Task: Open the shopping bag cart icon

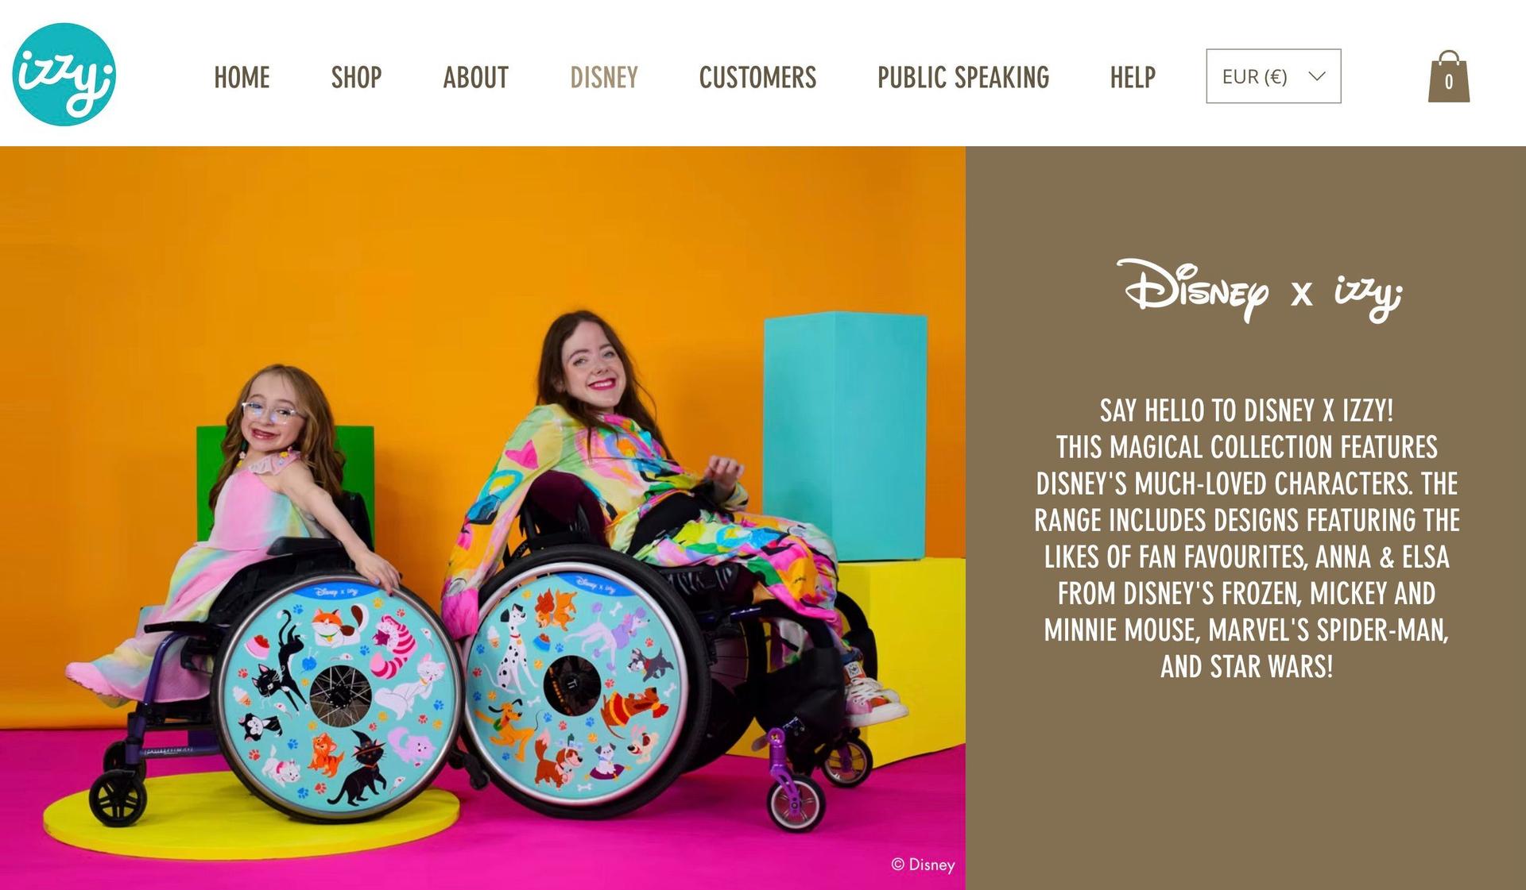Action: point(1449,77)
